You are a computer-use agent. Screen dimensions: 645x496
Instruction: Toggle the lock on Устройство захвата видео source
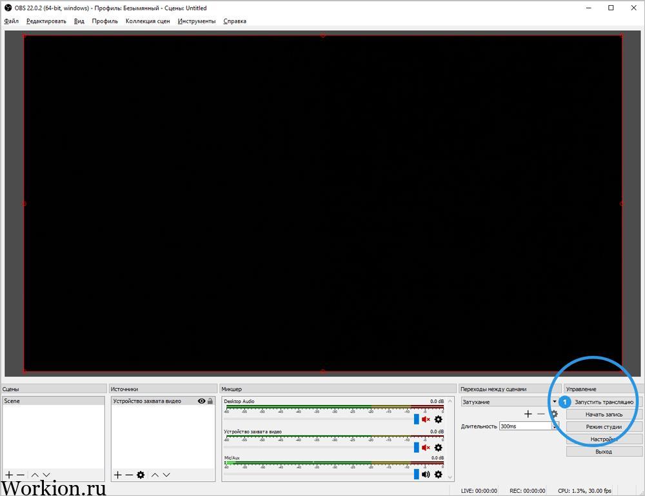tap(210, 401)
